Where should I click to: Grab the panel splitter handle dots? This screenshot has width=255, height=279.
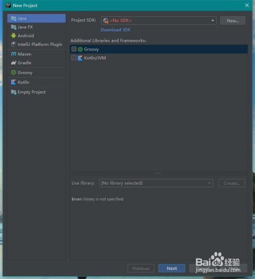(159, 173)
